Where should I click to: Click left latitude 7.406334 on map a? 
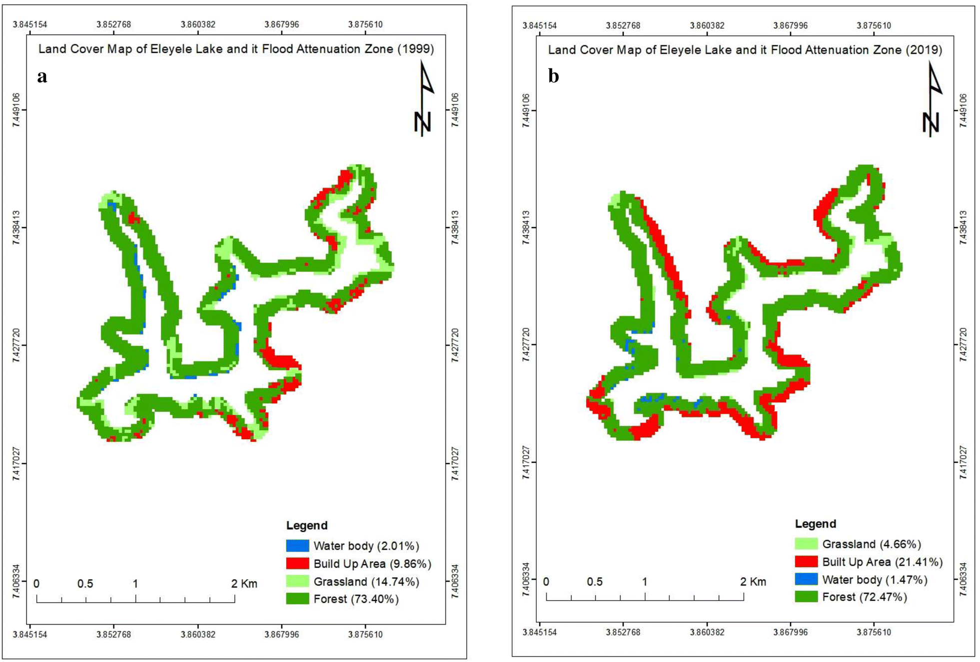pos(16,581)
